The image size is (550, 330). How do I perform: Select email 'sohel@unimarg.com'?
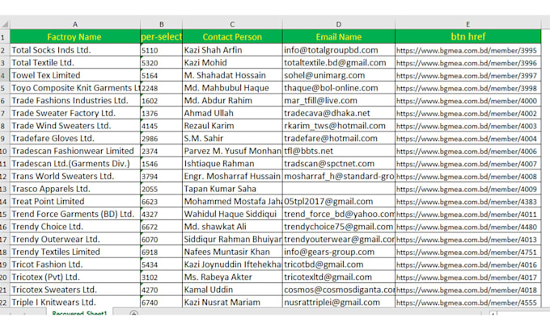(338, 75)
